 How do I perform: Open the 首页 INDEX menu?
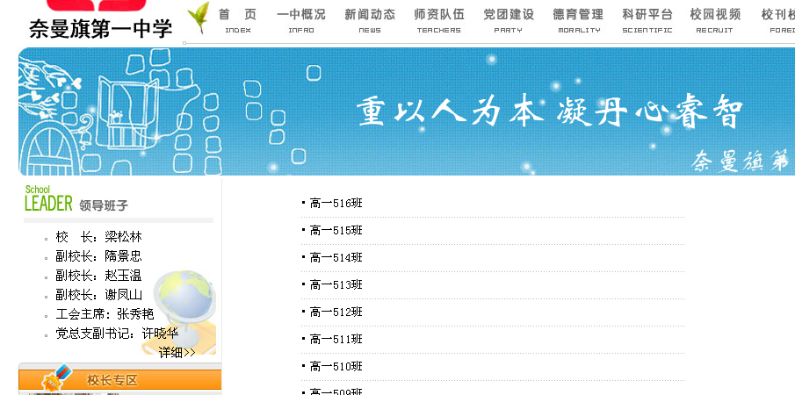pyautogui.click(x=238, y=20)
